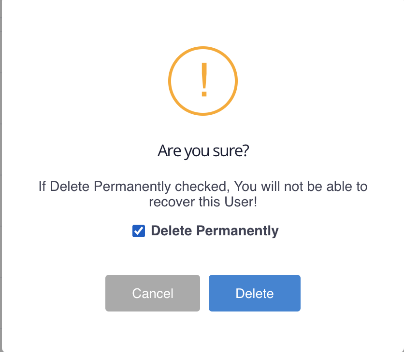Click the checkmark next to Delete Permanently
Image resolution: width=404 pixels, height=352 pixels.
click(139, 231)
